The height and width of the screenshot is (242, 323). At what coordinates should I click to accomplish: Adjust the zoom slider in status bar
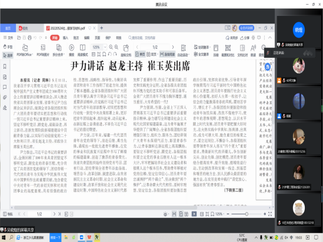pos(247,214)
